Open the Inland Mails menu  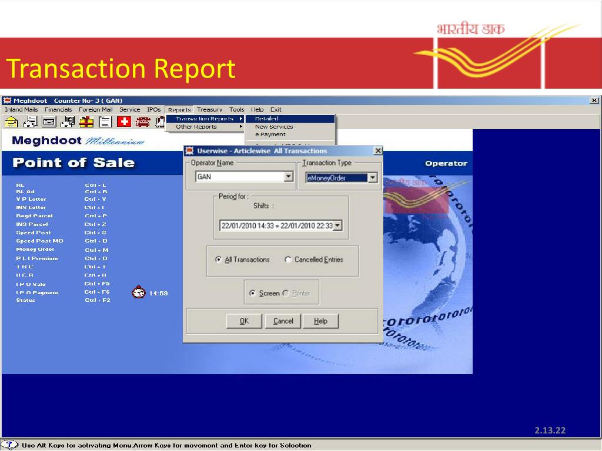(22, 110)
